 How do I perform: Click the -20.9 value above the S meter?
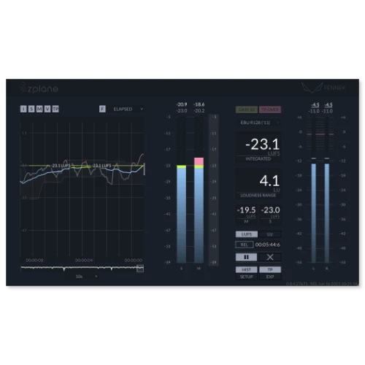pyautogui.click(x=182, y=104)
